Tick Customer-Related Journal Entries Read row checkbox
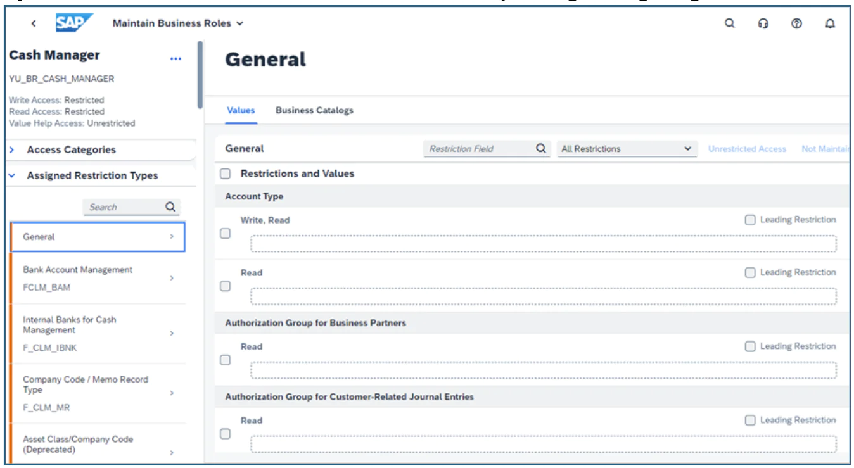 point(225,434)
